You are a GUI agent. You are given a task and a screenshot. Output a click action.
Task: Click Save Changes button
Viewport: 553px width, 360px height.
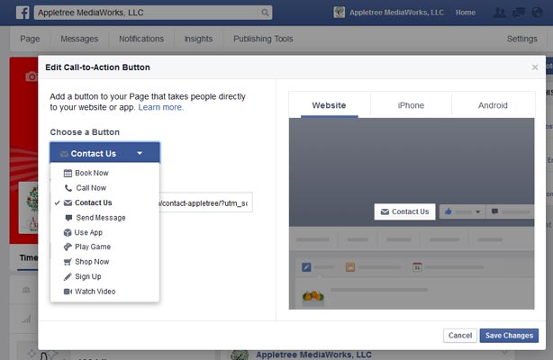pos(509,336)
